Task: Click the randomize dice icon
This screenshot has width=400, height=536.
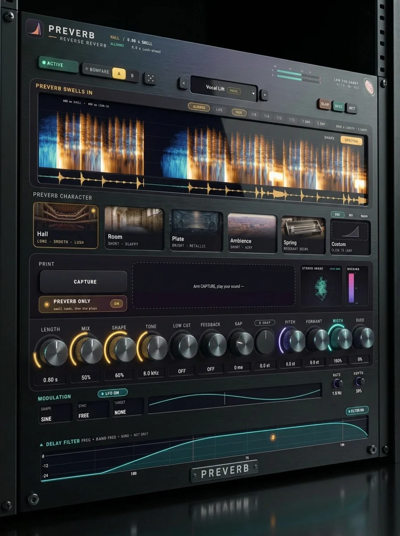Action: [x=150, y=78]
